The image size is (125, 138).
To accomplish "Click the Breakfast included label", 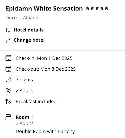I will (36, 101).
